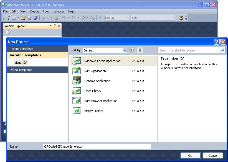Switch to medium icons list view

point(139,50)
